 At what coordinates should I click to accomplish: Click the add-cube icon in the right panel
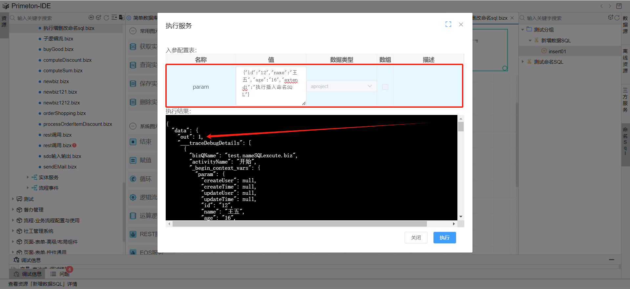[610, 18]
